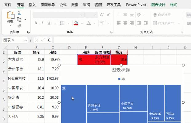
Task: Open the underline style dropdown arrow
Action: [55, 23]
